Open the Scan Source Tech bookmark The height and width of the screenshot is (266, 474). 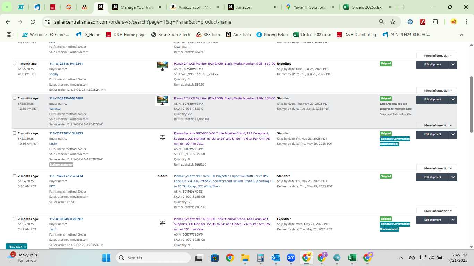(171, 35)
